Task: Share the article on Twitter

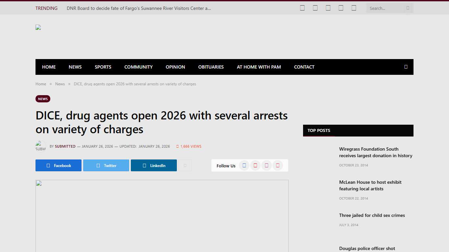Action: 106,165
